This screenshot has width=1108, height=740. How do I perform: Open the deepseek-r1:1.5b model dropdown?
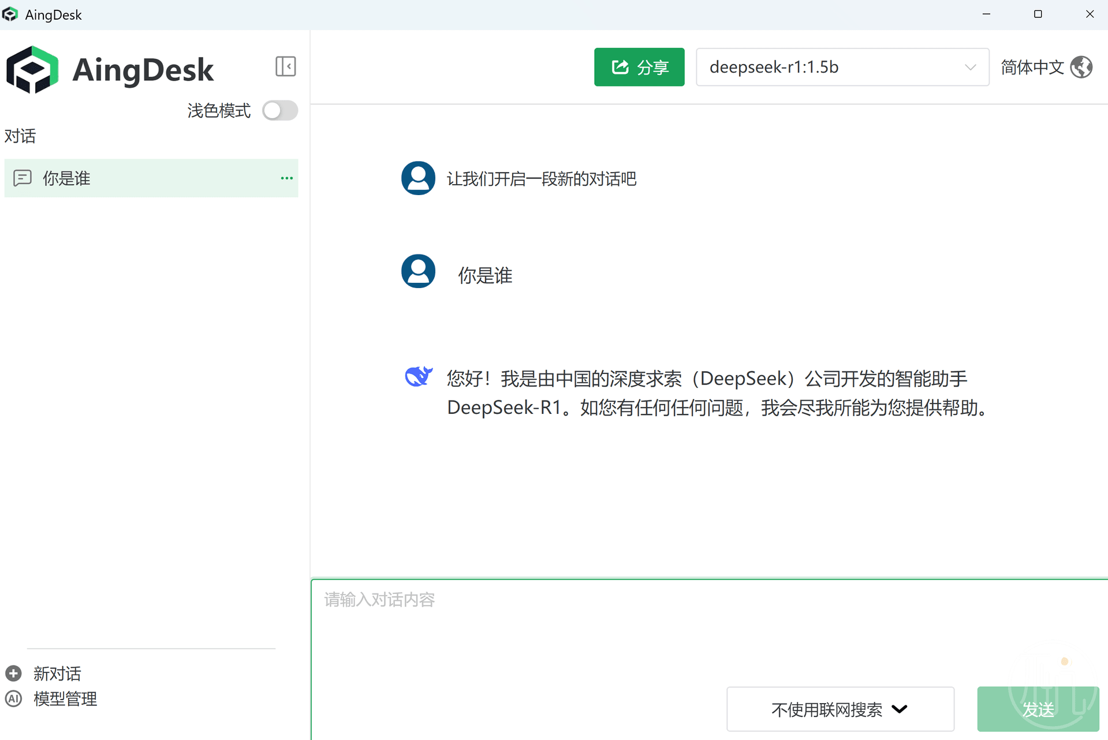[842, 67]
